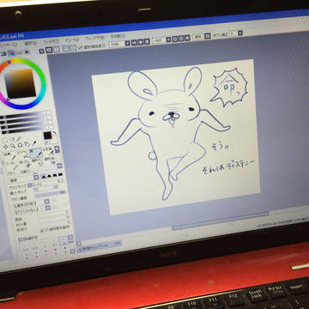
Task: Open the rotation angle dropdown arrow
Action: pyautogui.click(x=168, y=39)
